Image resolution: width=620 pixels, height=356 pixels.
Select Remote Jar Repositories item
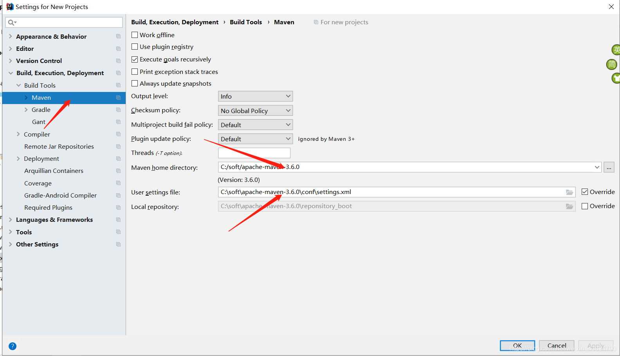59,146
